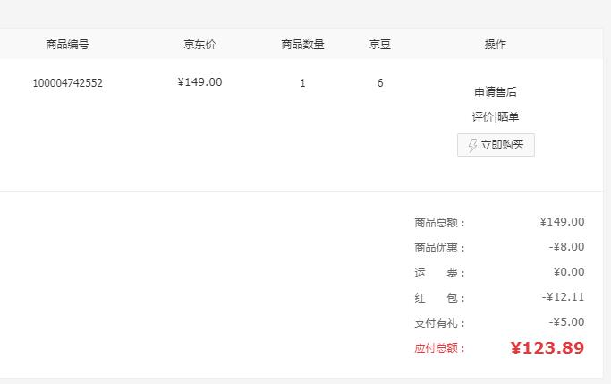Click the 立即购买 button
This screenshot has width=611, height=384.
pyautogui.click(x=496, y=145)
